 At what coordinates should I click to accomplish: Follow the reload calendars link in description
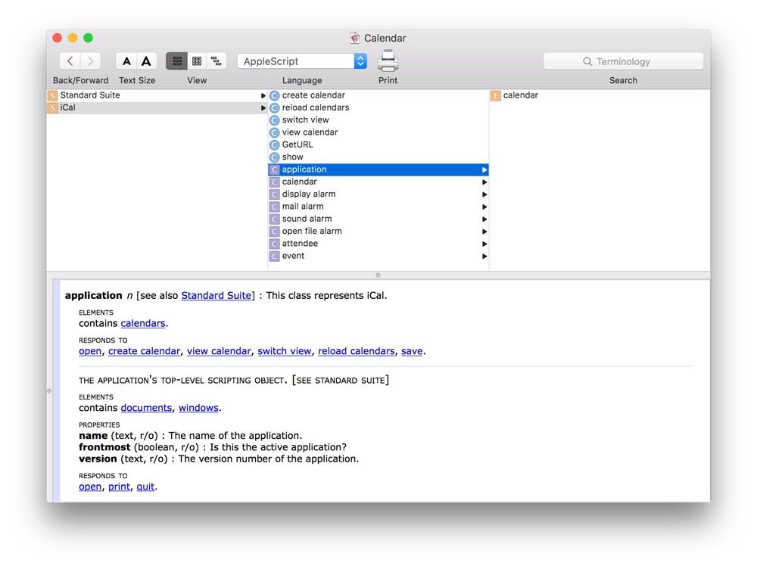tap(357, 351)
